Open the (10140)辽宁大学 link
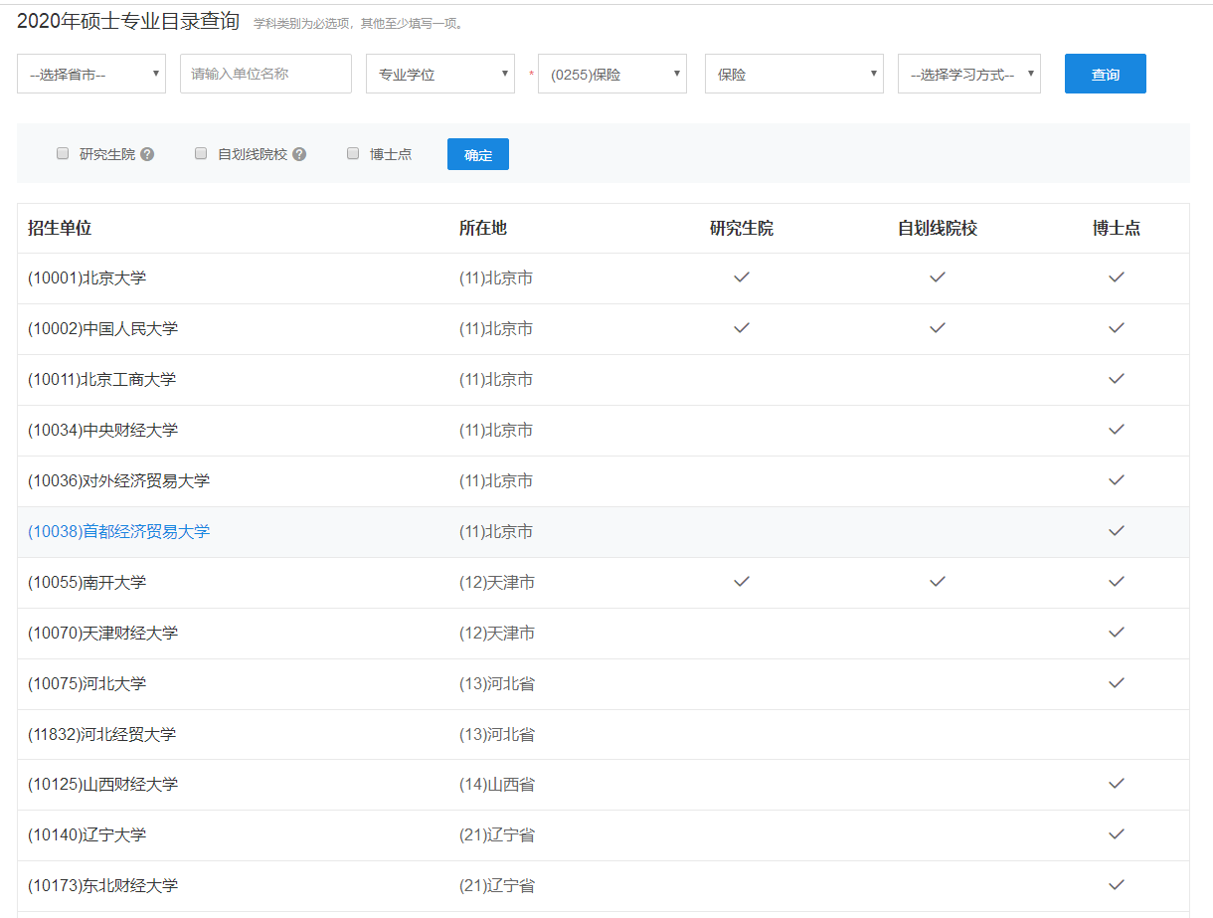The image size is (1213, 918). [87, 835]
